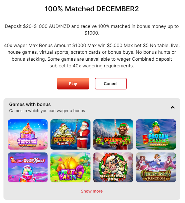
Task: Click the deposit $20-$1000 description text
Action: tap(92, 30)
